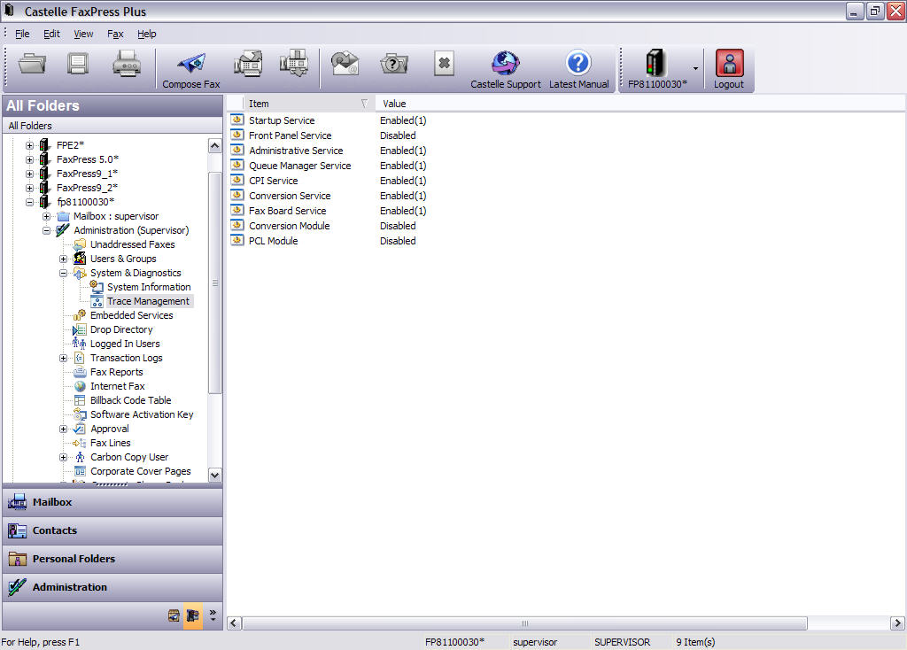907x650 pixels.
Task: Click the configure buttons chevron in navigation pane
Action: (213, 615)
